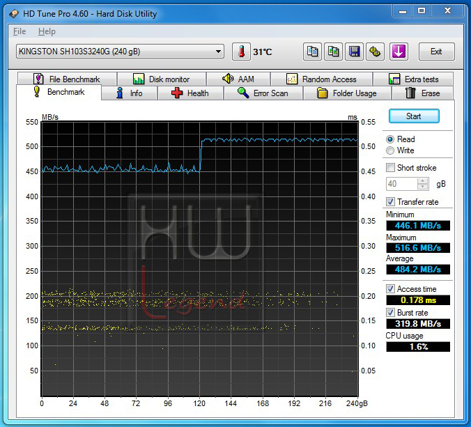The height and width of the screenshot is (427, 471).
Task: Maximize the HD Tune window
Action: tap(422, 11)
